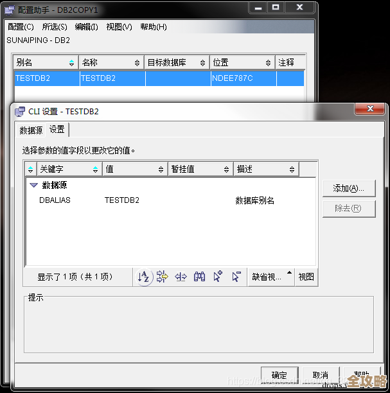Sort by the 暂挂值 column header

click(x=200, y=169)
